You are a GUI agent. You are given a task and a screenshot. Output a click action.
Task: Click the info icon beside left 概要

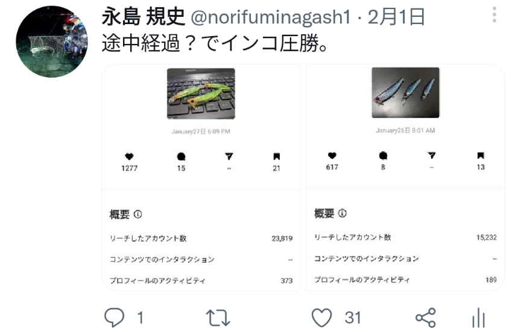pyautogui.click(x=137, y=214)
